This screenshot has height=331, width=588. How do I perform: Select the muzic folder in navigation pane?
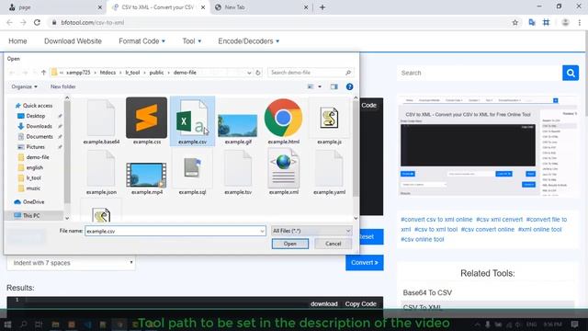[33, 188]
